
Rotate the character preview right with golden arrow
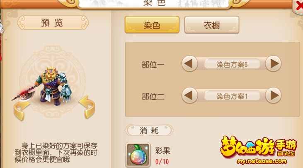click(x=87, y=107)
